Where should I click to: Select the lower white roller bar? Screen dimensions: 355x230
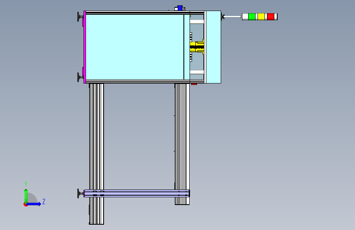pyautogui.click(x=197, y=72)
